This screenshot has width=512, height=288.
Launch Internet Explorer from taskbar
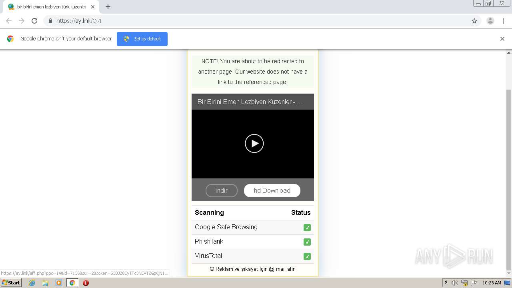pyautogui.click(x=32, y=283)
